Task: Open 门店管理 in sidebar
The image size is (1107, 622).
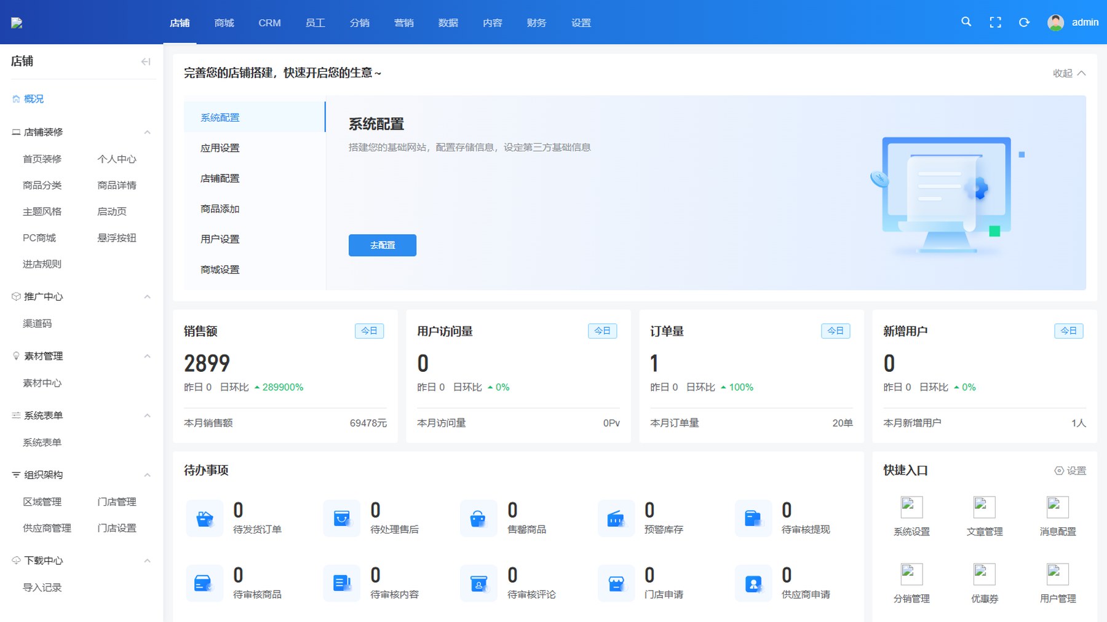Action: [117, 502]
